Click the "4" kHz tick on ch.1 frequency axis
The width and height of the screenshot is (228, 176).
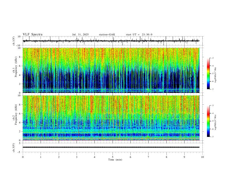[x=20, y=75]
